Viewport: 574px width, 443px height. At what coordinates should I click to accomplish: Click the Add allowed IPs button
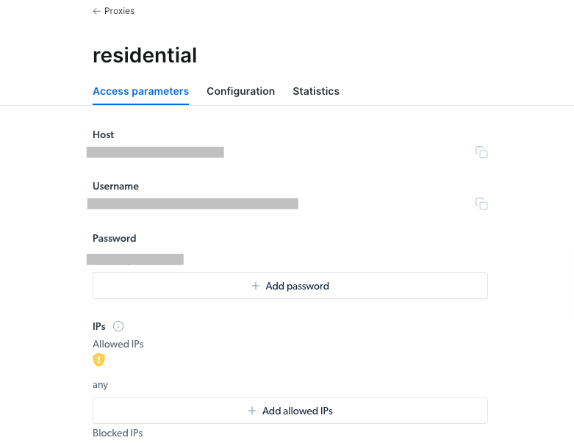click(x=290, y=411)
